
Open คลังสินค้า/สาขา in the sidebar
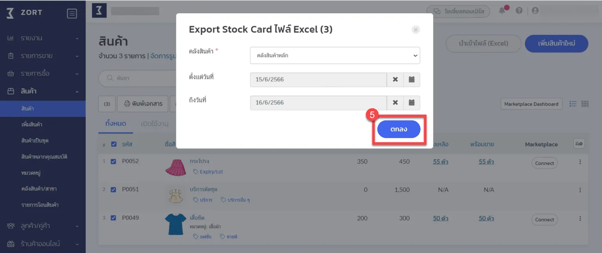[39, 189]
